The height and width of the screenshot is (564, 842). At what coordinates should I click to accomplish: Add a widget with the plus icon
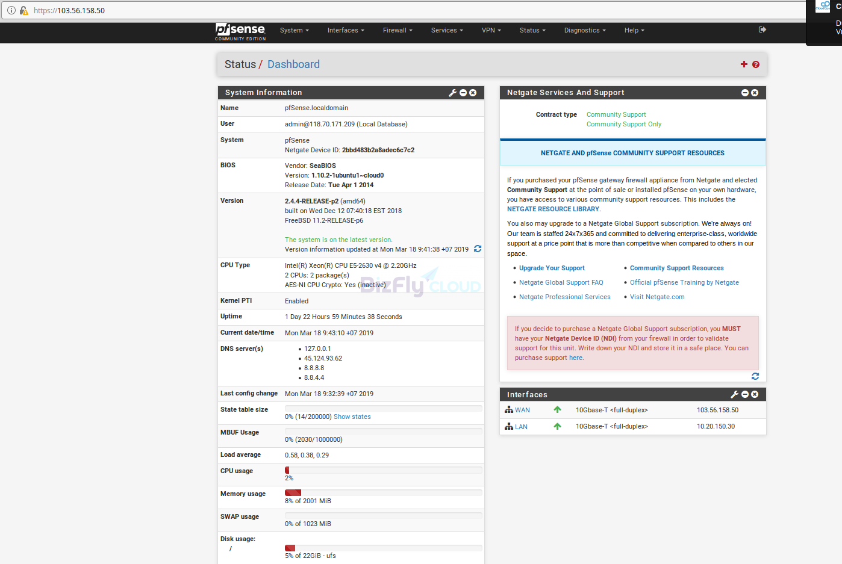coord(744,64)
